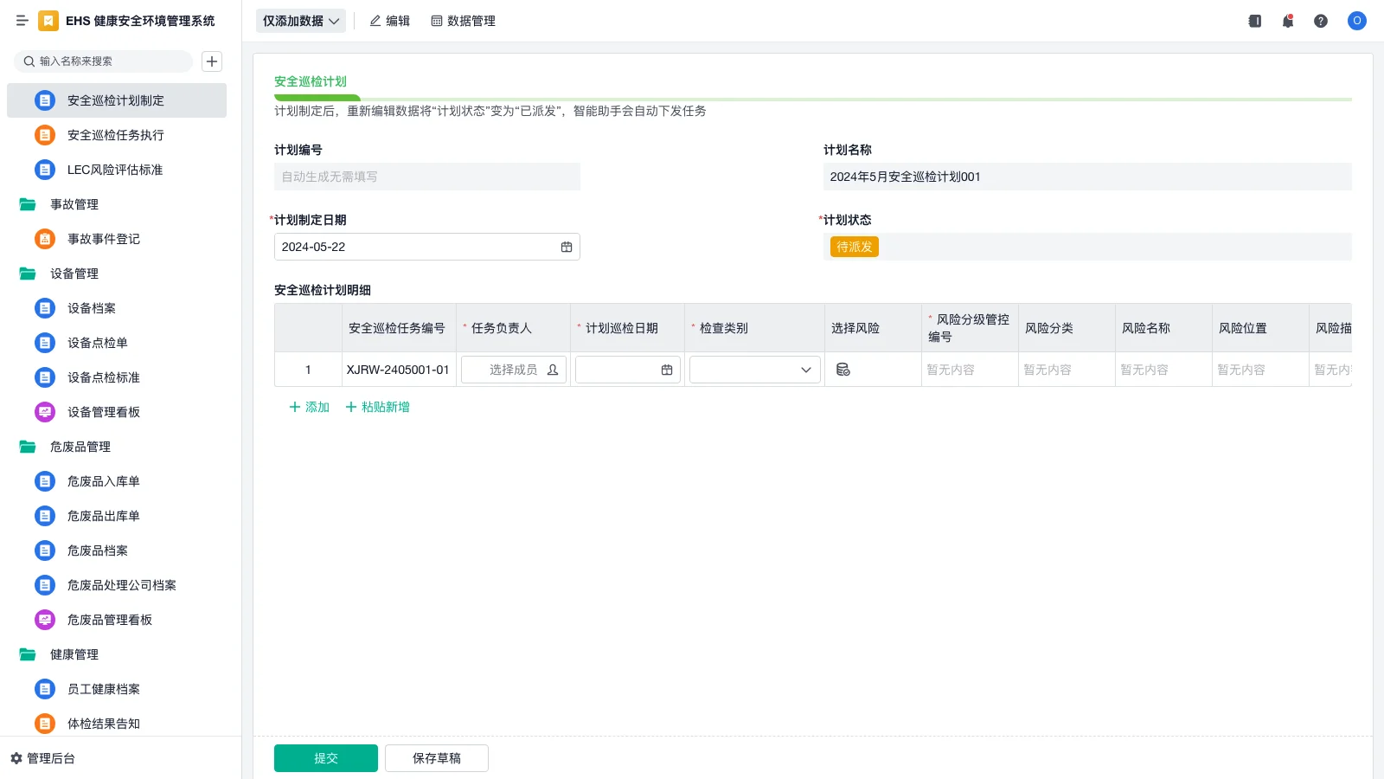The height and width of the screenshot is (779, 1384).
Task: 点击顶部帮助问号图标
Action: pyautogui.click(x=1321, y=21)
